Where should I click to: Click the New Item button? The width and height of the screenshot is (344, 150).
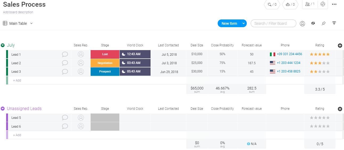[x=229, y=23]
